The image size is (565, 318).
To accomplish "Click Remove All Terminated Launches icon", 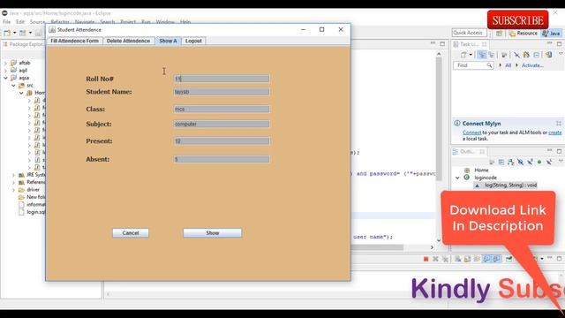I will [445, 259].
